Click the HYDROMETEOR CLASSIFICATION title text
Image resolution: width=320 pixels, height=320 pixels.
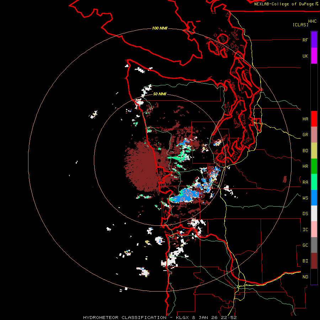point(125,318)
